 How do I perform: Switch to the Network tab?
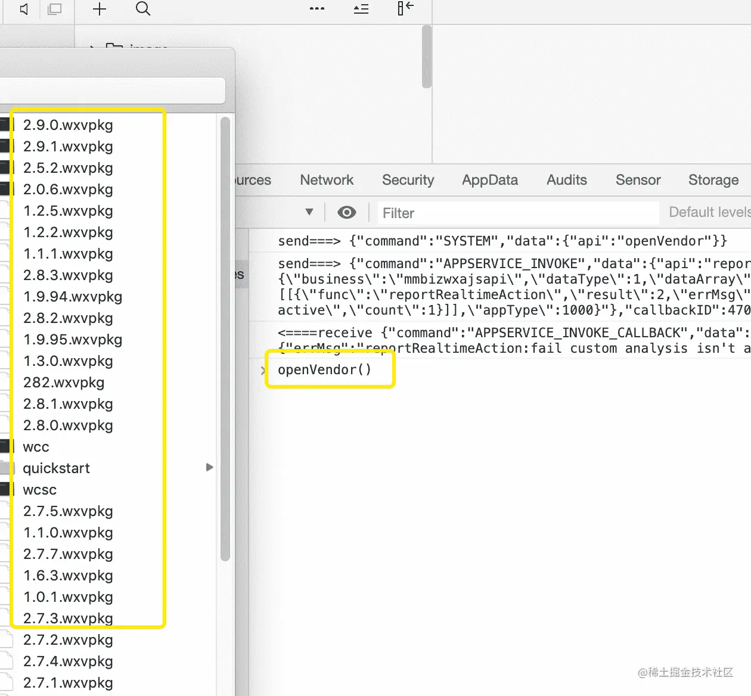327,180
